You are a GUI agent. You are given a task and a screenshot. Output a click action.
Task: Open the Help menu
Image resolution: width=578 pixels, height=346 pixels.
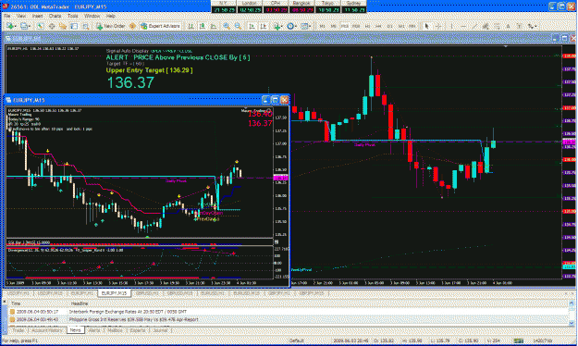tap(111, 16)
